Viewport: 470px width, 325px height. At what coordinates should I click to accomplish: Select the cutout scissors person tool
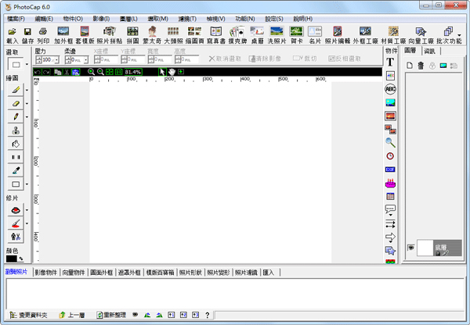[16, 237]
